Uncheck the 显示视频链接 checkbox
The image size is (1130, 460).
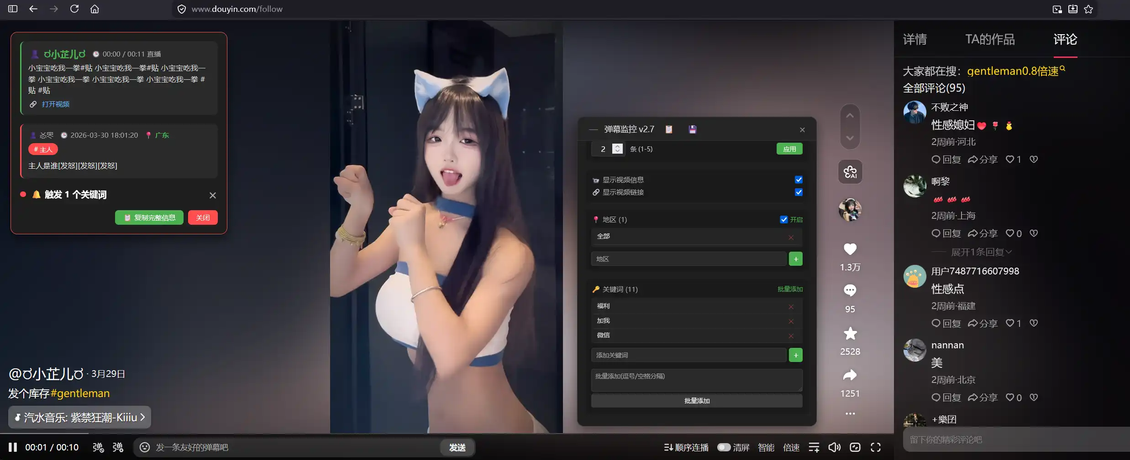(799, 192)
